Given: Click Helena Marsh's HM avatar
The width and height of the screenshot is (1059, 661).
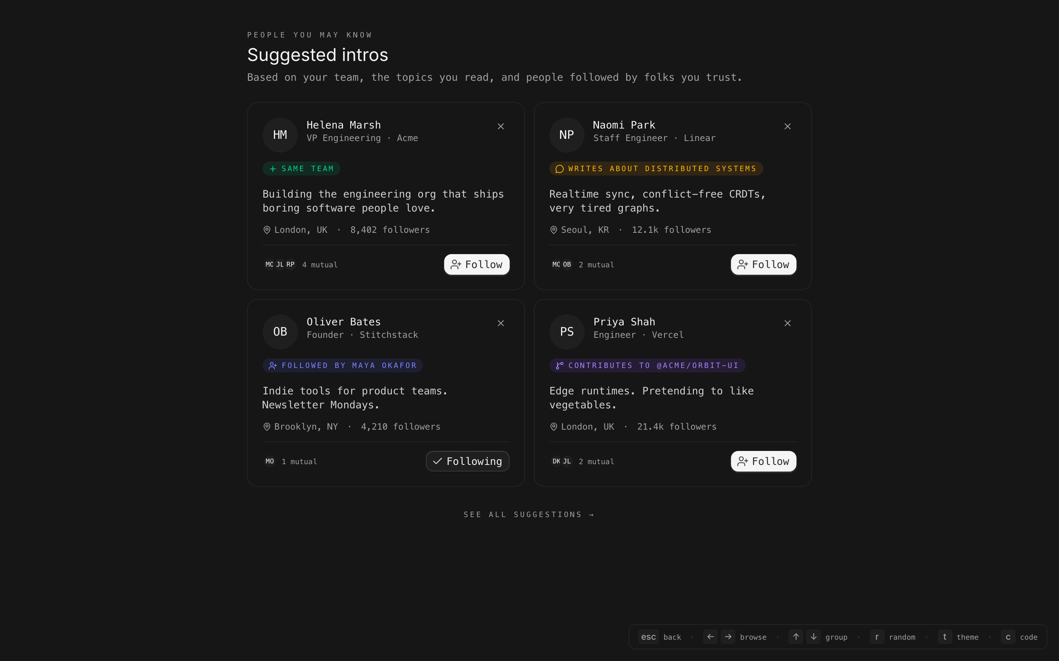Looking at the screenshot, I should [x=280, y=135].
